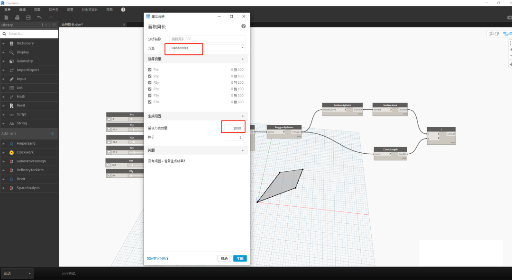Viewport: 512px width, 280px height.
Task: Open the 衍生式设计 menu
Action: click(x=90, y=10)
